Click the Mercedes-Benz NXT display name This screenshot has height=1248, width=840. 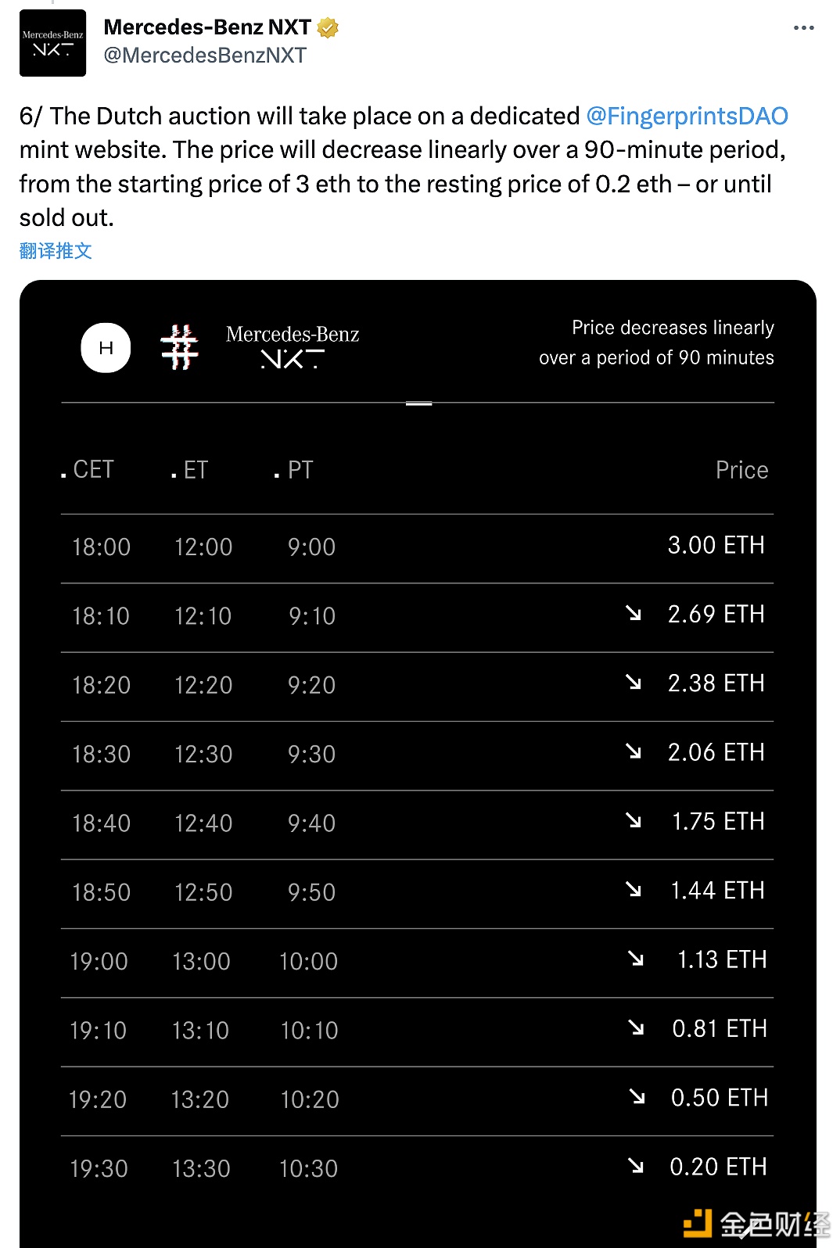coord(207,27)
